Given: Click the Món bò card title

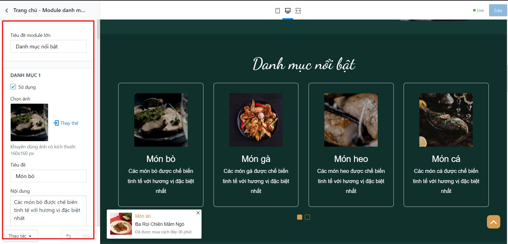Looking at the screenshot, I should [x=161, y=159].
